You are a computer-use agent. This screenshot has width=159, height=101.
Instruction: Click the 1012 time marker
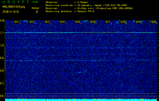32,22
